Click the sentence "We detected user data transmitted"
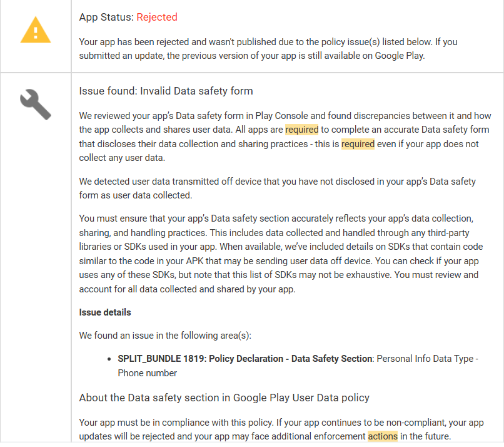504x447 pixels. point(277,188)
